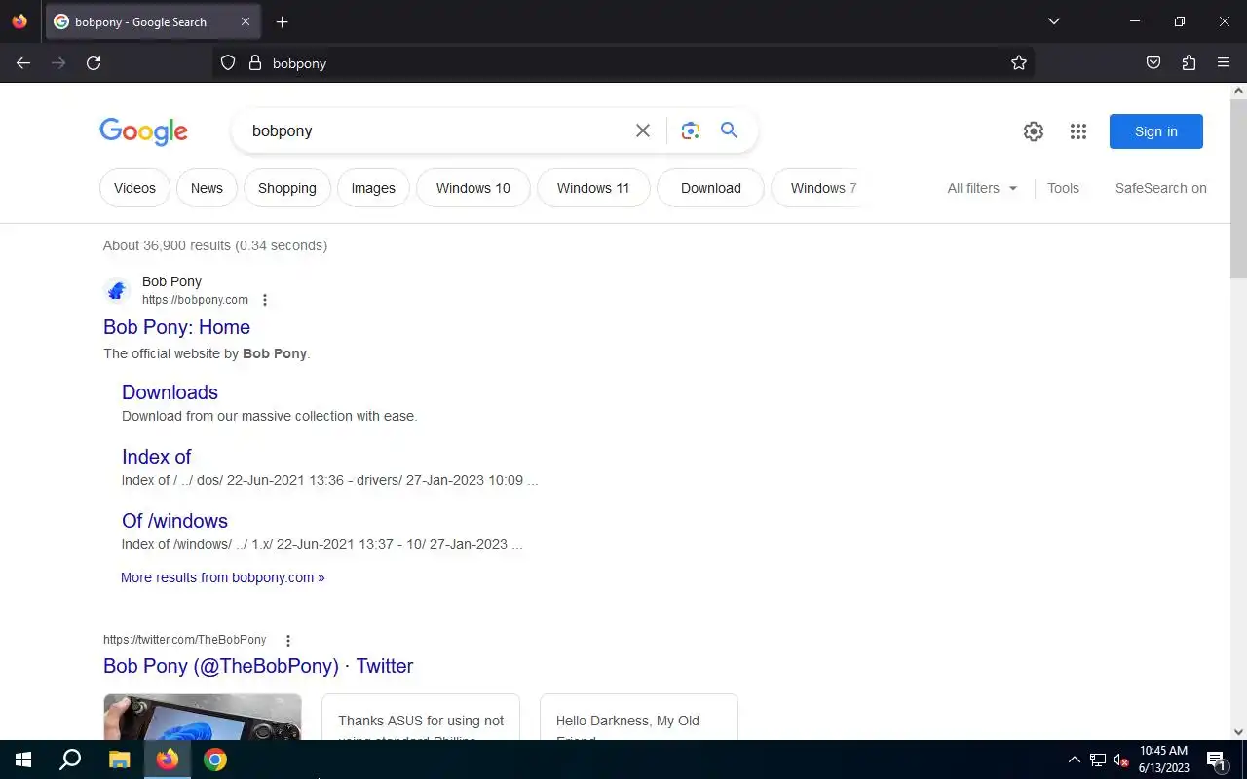Open File Explorer from the taskbar
This screenshot has height=779, width=1247.
(x=119, y=760)
